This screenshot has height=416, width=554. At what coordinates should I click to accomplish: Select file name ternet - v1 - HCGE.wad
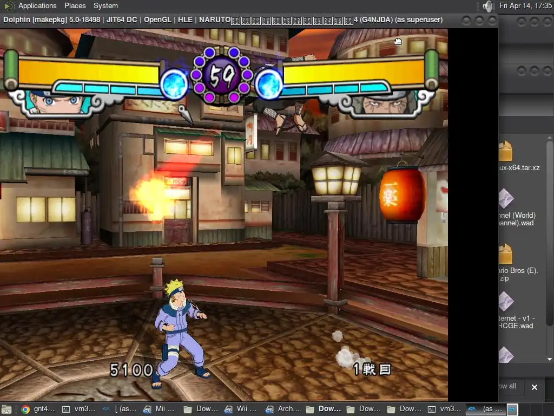(x=516, y=322)
